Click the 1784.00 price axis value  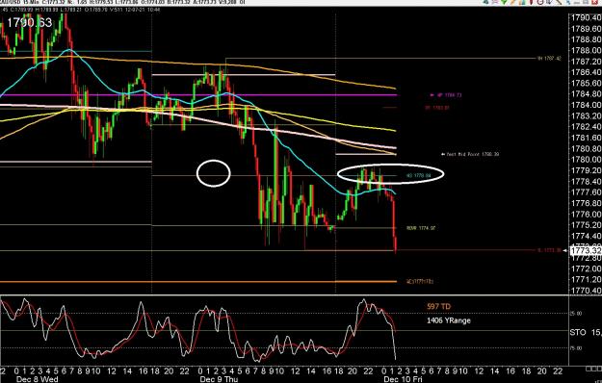coord(586,105)
